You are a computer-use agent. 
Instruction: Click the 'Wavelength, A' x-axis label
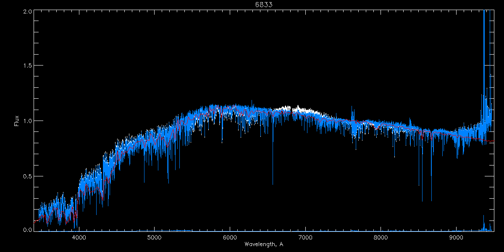click(x=263, y=244)
